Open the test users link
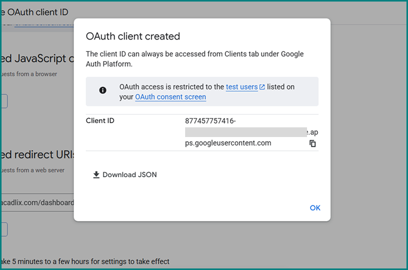408x270 pixels. click(x=242, y=87)
